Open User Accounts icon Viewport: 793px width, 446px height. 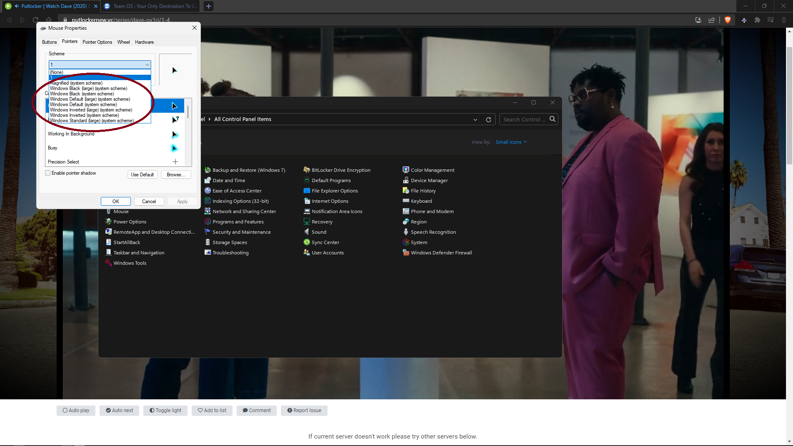307,252
